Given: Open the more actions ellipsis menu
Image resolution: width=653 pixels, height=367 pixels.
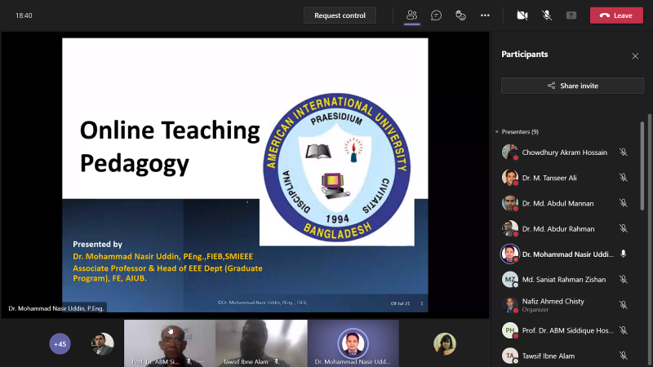Looking at the screenshot, I should 485,15.
